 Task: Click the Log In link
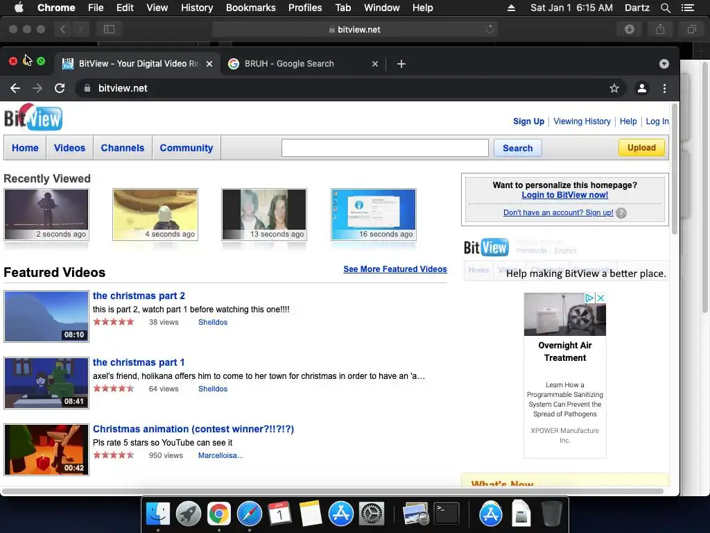(657, 121)
